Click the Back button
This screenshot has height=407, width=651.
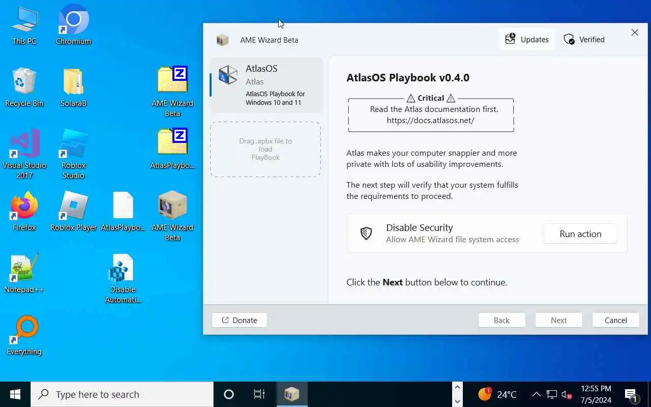click(x=501, y=320)
